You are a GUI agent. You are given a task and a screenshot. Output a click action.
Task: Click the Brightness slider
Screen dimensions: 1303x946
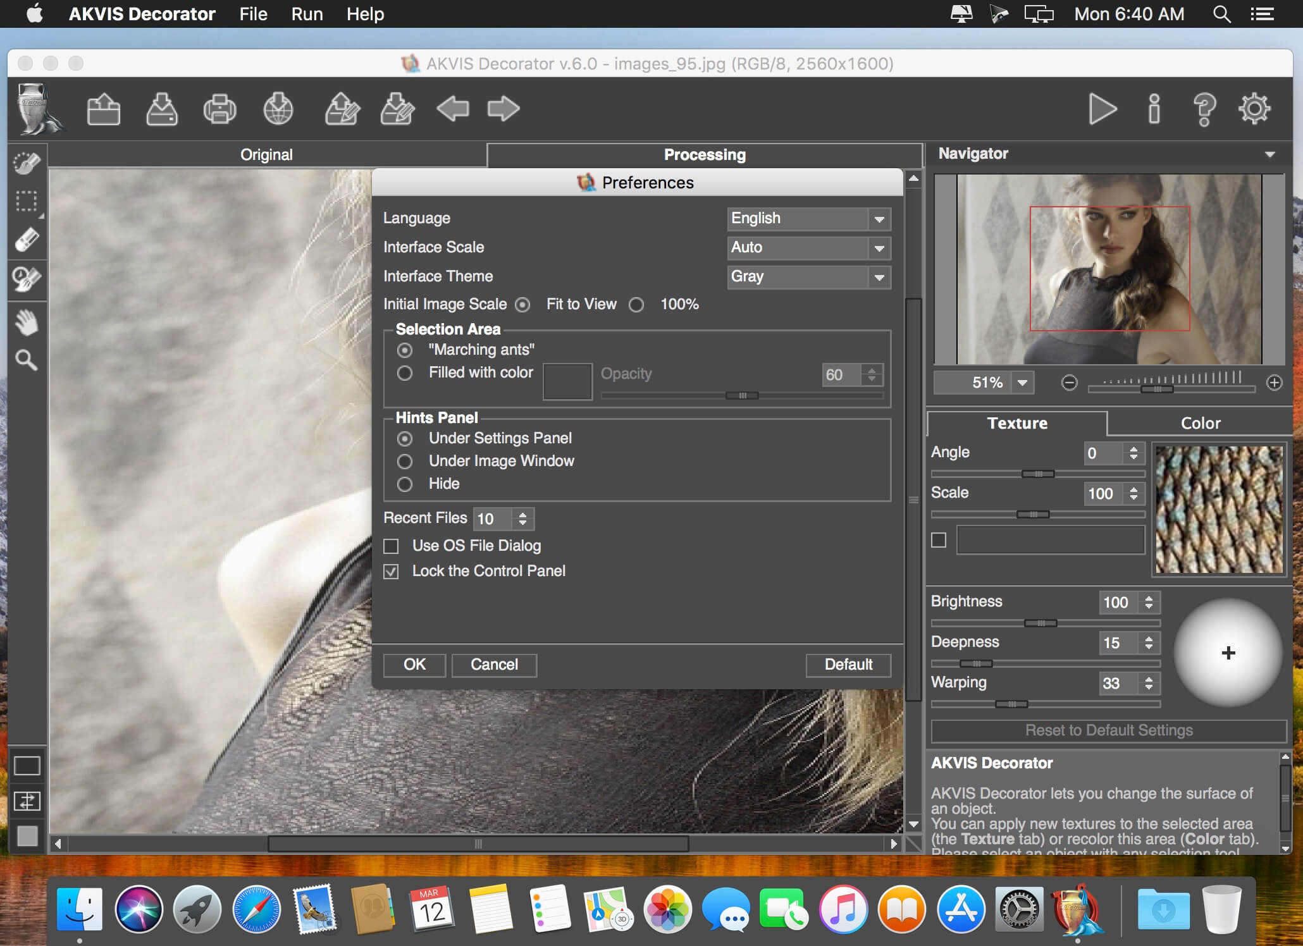point(1046,623)
